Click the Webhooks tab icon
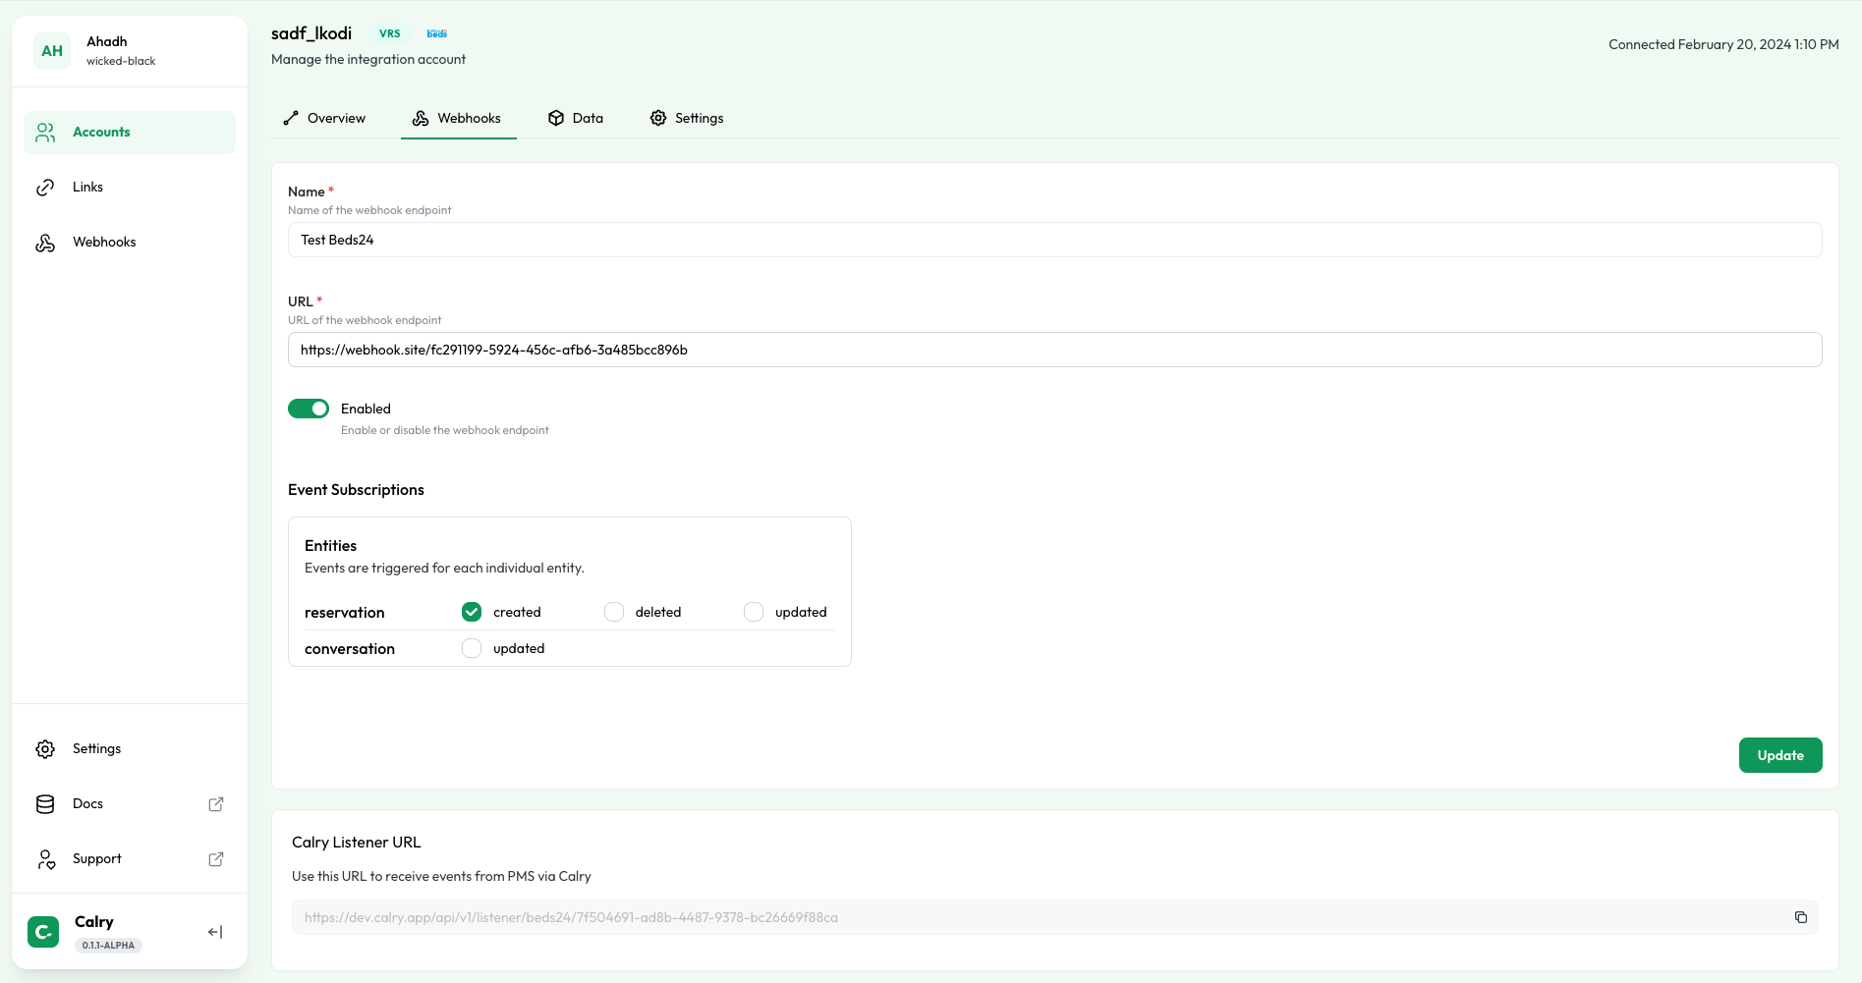Viewport: 1862px width, 983px height. [421, 118]
